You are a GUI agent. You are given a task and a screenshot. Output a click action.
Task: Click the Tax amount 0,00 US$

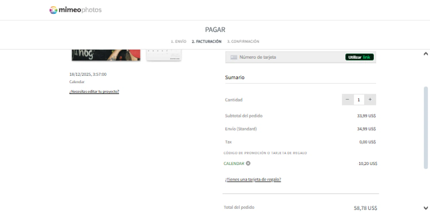click(x=368, y=142)
